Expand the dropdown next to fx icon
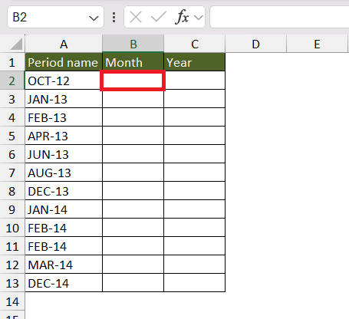The image size is (349, 319). click(199, 18)
